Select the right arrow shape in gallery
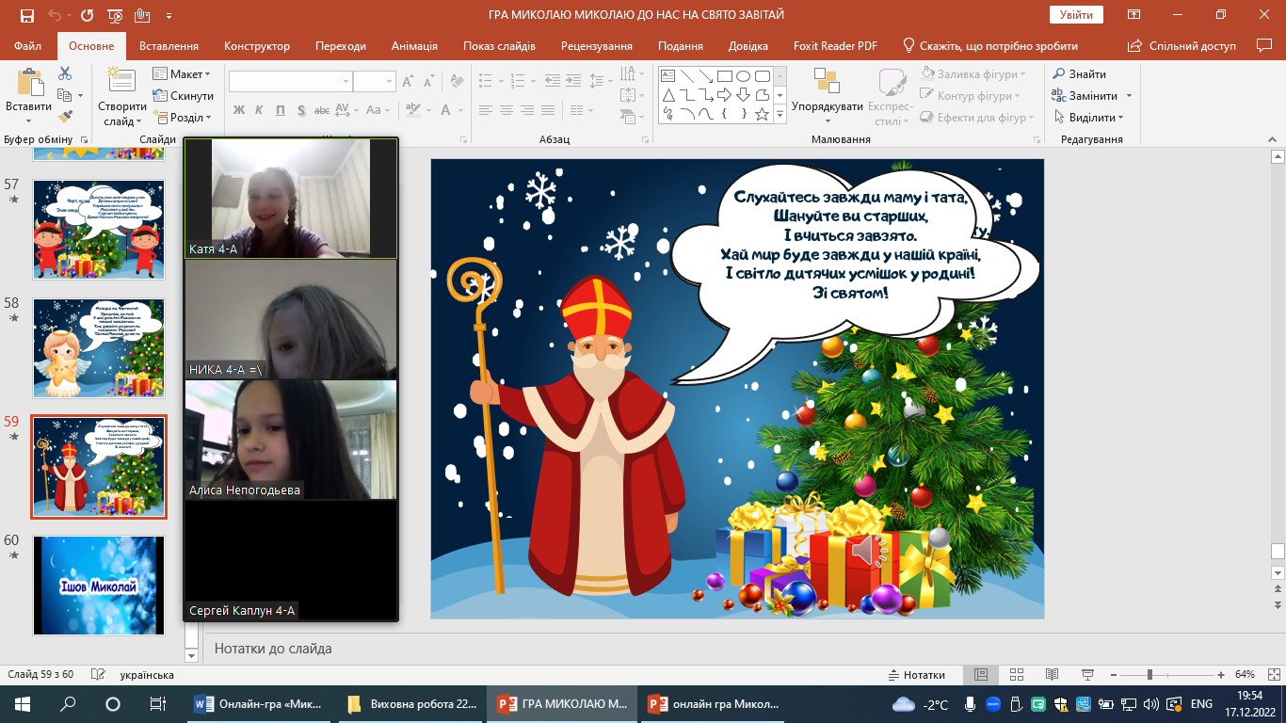 coord(724,95)
